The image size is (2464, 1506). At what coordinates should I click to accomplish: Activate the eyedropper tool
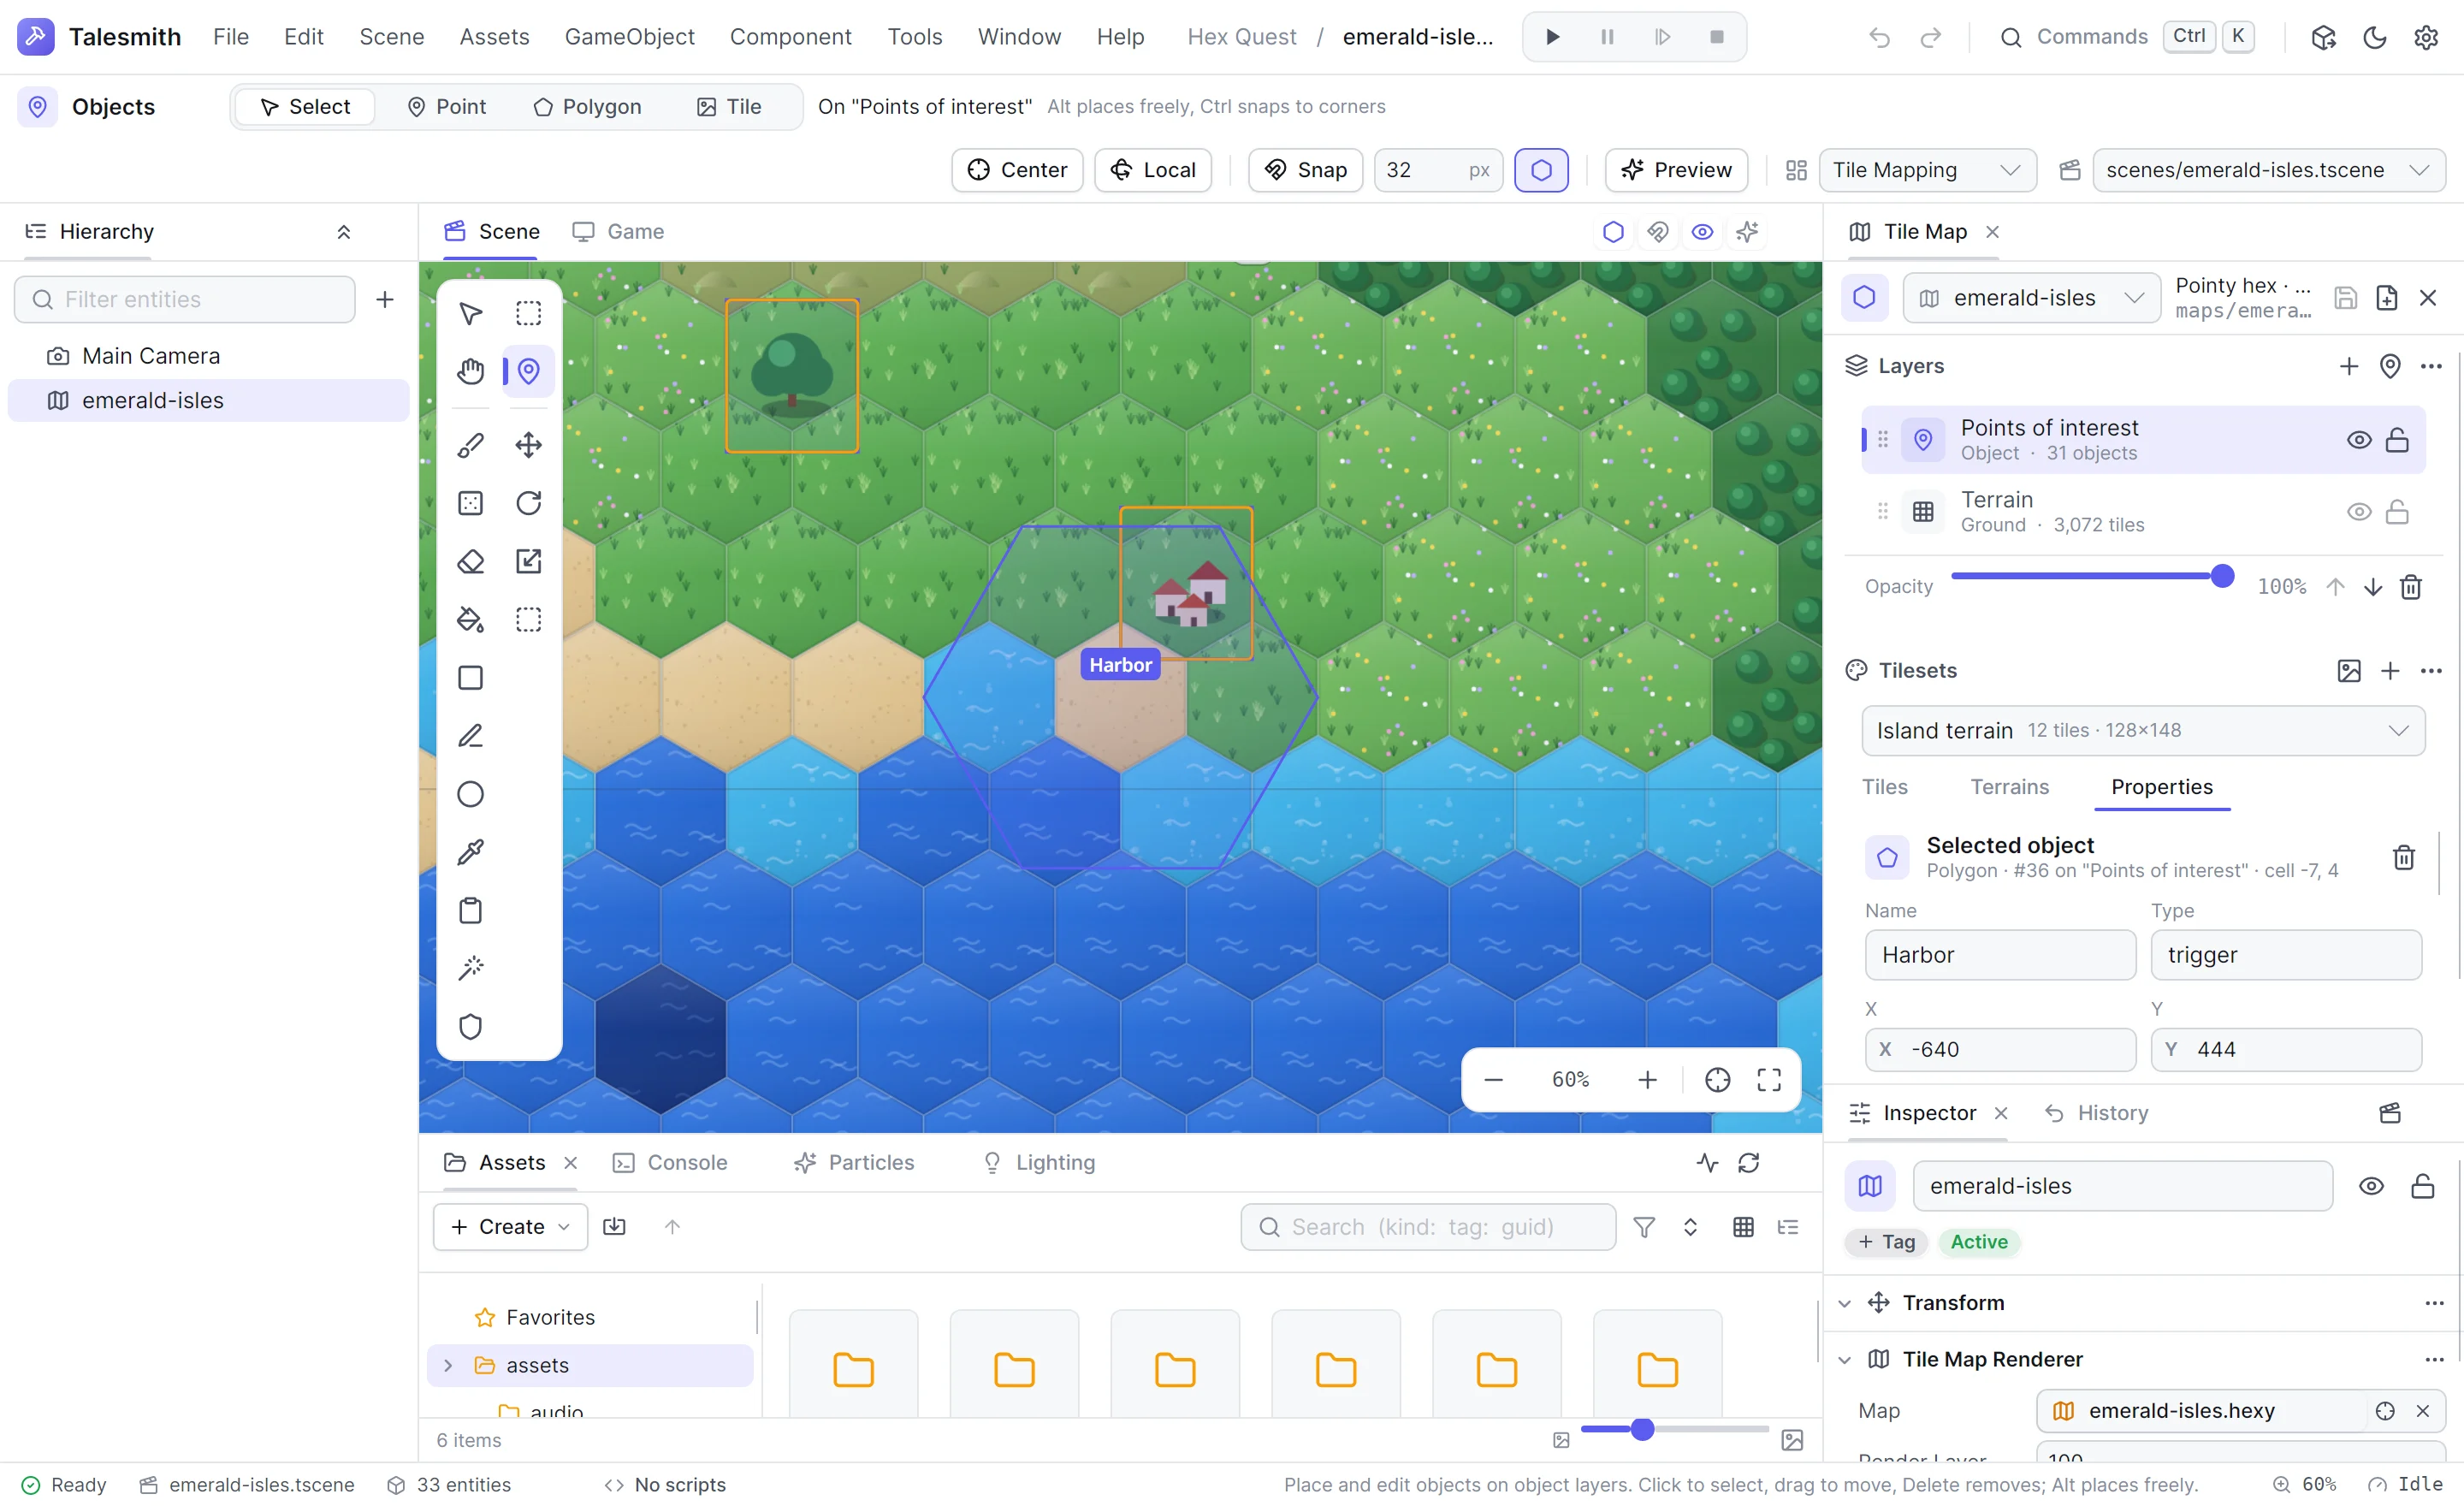(x=470, y=852)
